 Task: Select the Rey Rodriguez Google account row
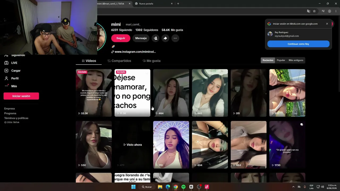298,34
